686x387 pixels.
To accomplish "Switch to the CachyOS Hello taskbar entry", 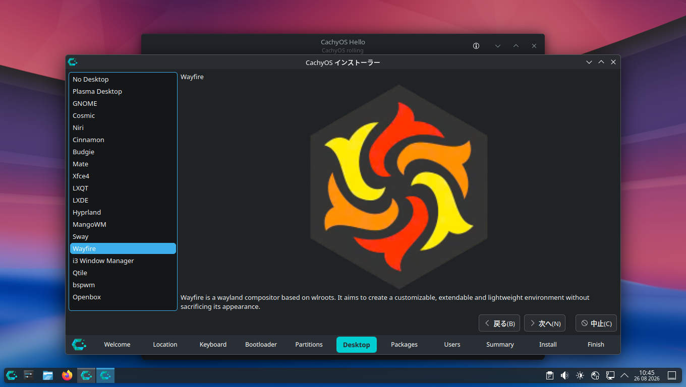I will point(86,375).
